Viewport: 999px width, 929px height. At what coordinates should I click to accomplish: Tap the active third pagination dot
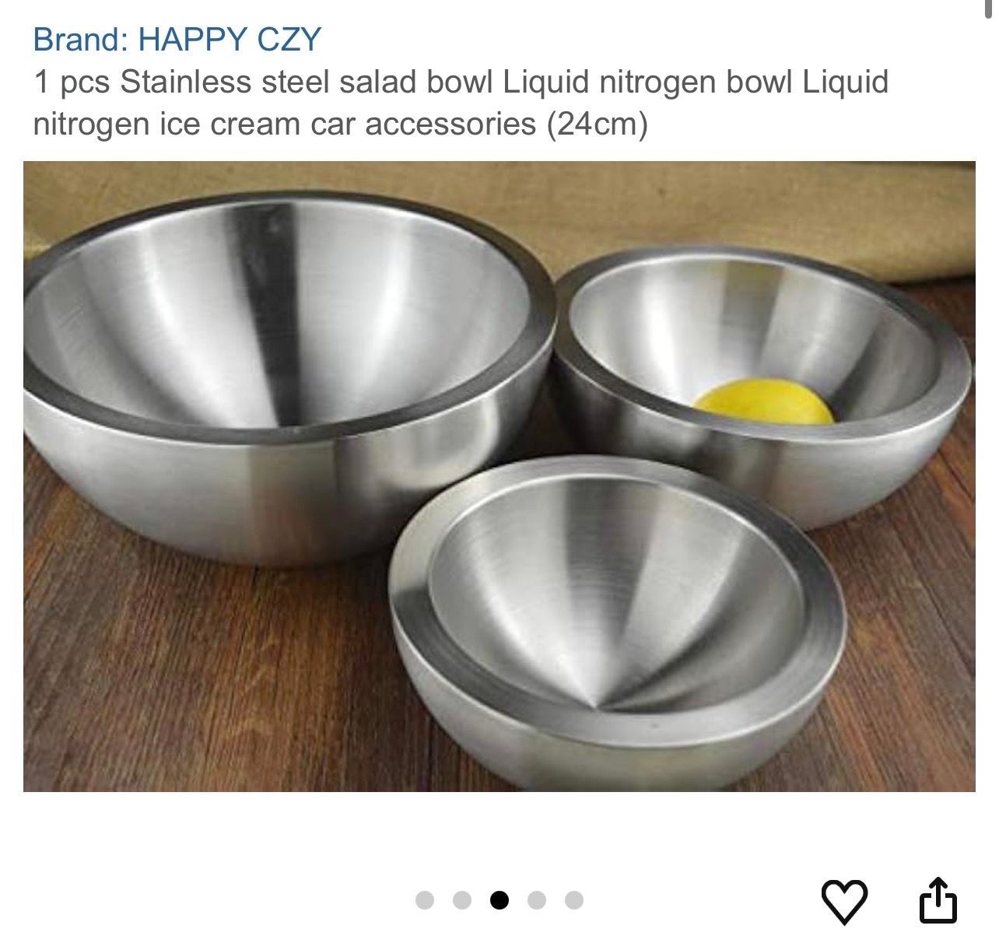pyautogui.click(x=499, y=900)
